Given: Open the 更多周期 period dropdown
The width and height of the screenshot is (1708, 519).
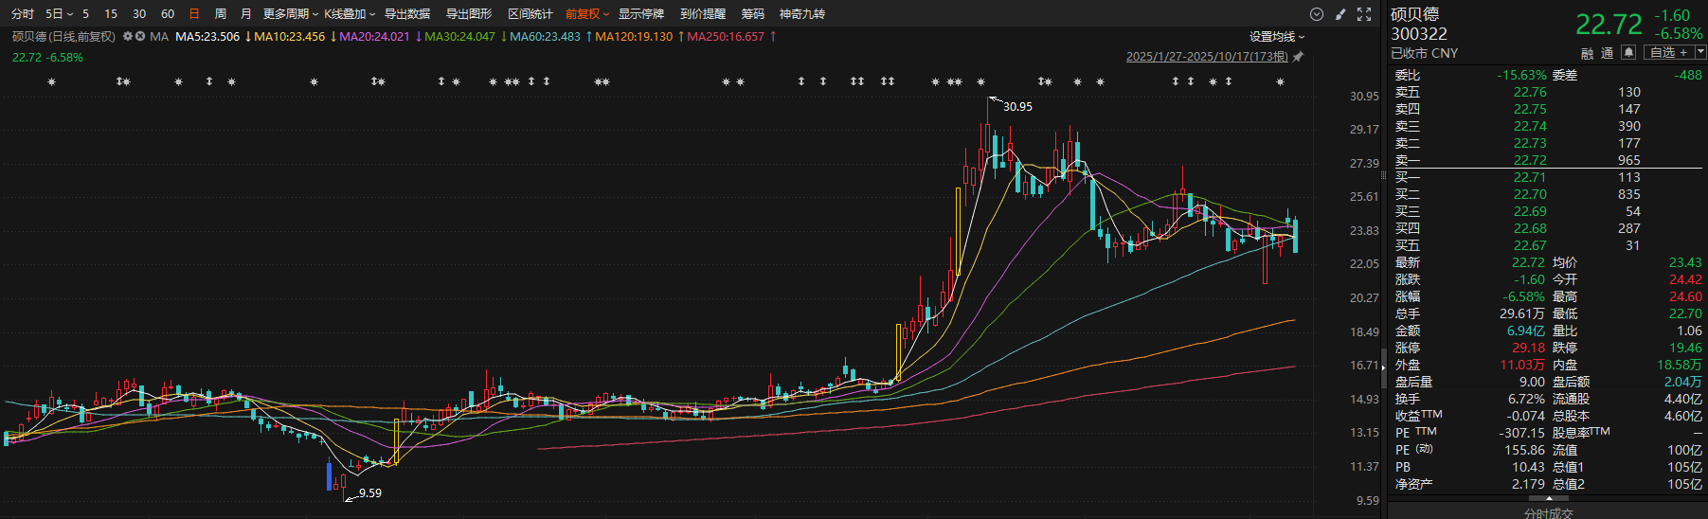Looking at the screenshot, I should coord(290,14).
